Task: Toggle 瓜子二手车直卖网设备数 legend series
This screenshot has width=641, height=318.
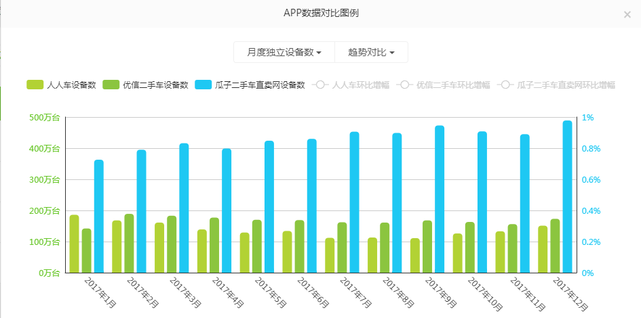Action: coord(250,85)
